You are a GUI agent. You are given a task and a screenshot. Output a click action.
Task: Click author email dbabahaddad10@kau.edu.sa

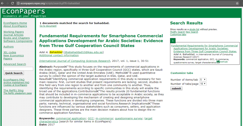[83, 52]
